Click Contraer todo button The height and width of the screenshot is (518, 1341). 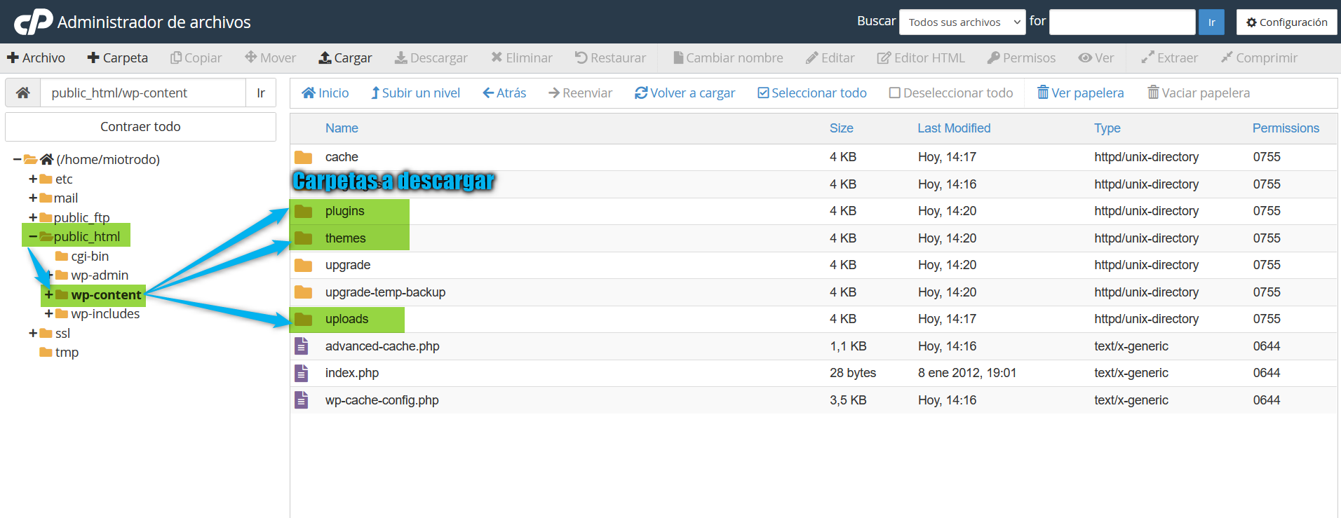coord(140,127)
